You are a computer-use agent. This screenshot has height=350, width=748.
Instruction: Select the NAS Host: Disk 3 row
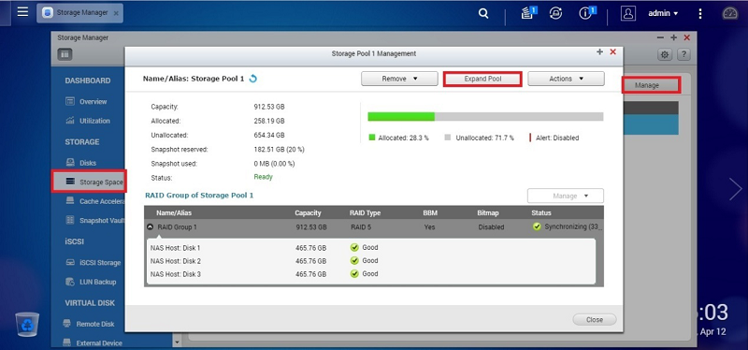370,274
